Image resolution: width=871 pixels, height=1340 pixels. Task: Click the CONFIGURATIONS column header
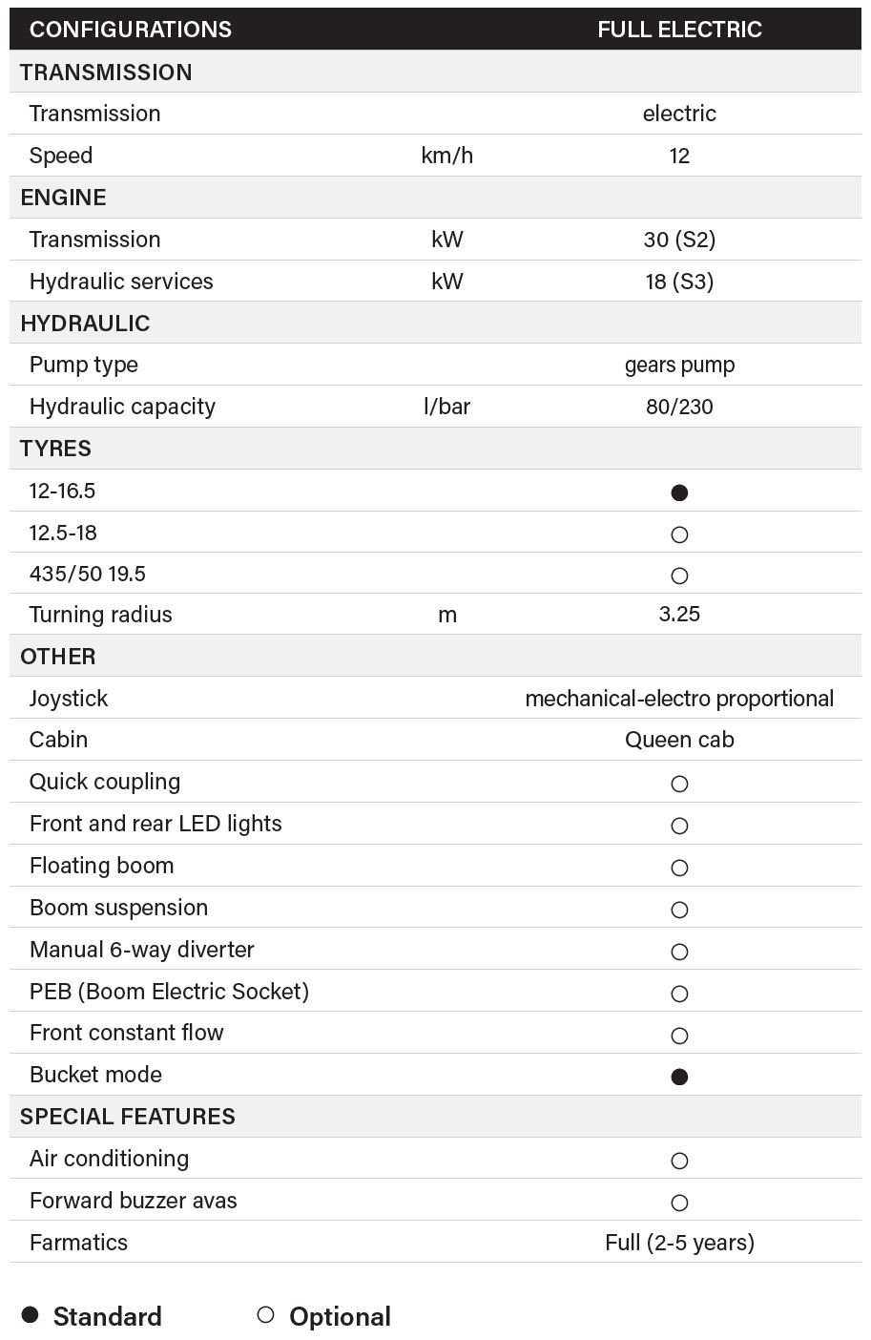131,29
